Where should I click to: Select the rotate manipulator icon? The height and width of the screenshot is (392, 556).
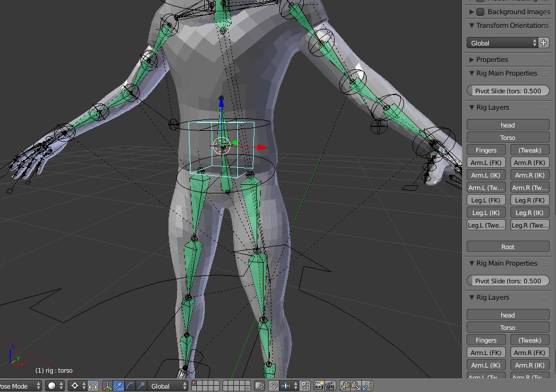(x=129, y=386)
